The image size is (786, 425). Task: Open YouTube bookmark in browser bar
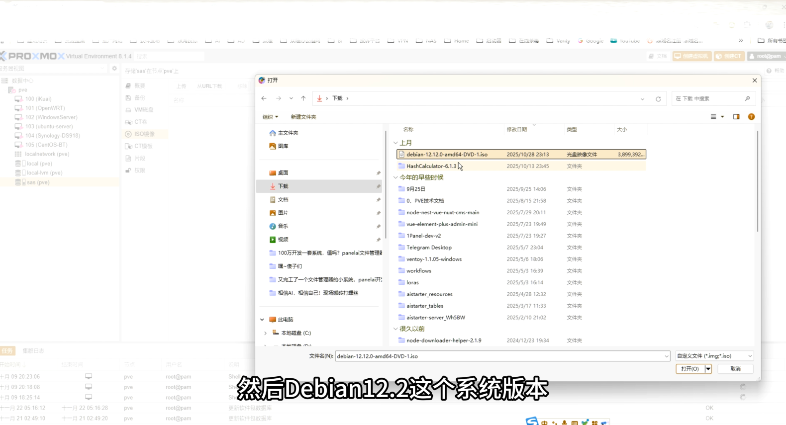[x=625, y=41]
